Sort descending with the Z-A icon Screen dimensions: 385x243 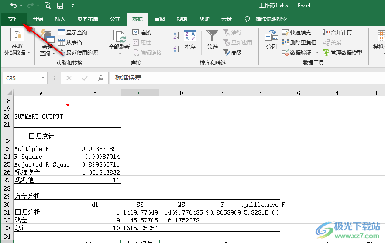pyautogui.click(x=176, y=49)
